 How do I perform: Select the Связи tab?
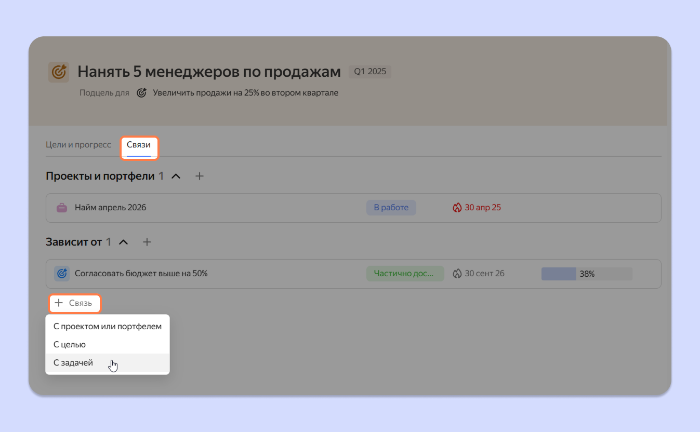[x=139, y=145]
